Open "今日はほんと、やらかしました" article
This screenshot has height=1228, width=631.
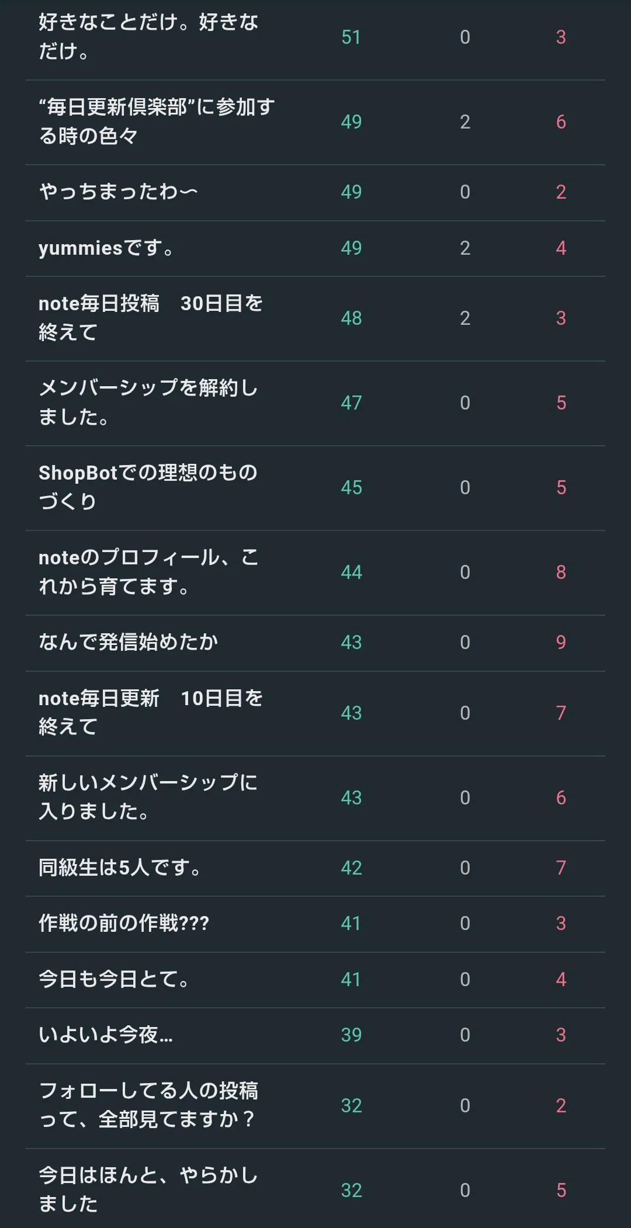148,1190
